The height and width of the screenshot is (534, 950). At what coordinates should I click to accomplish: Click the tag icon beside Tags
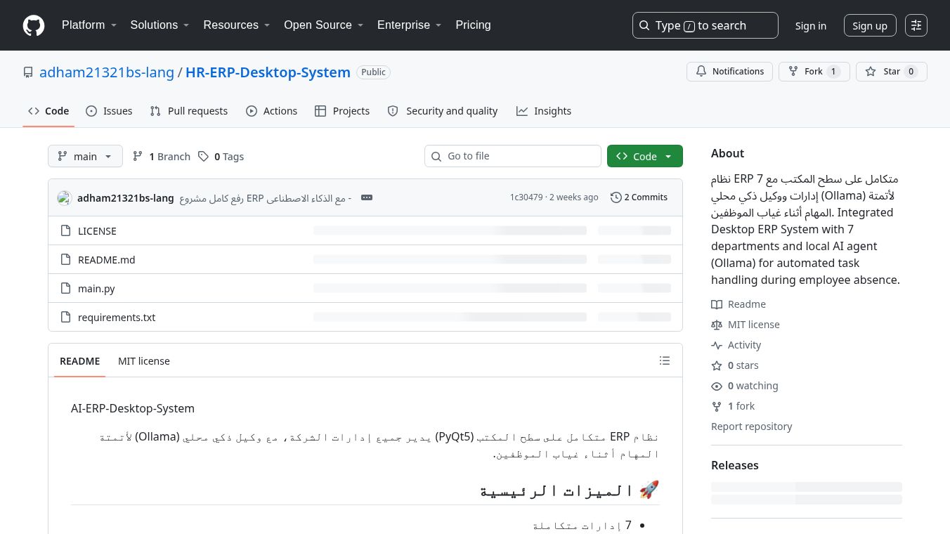[x=203, y=157]
